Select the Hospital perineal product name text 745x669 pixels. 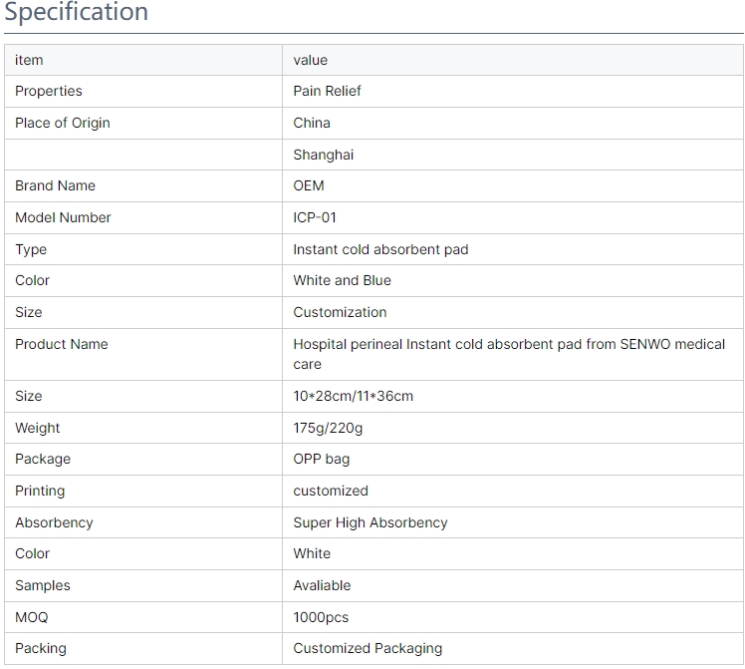pos(509,354)
